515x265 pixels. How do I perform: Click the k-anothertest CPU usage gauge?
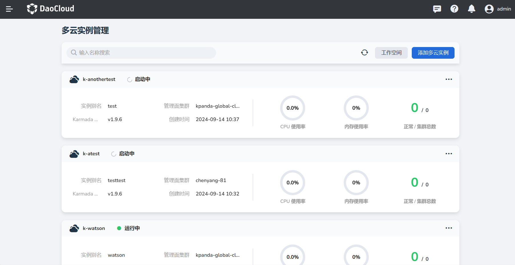pyautogui.click(x=293, y=108)
